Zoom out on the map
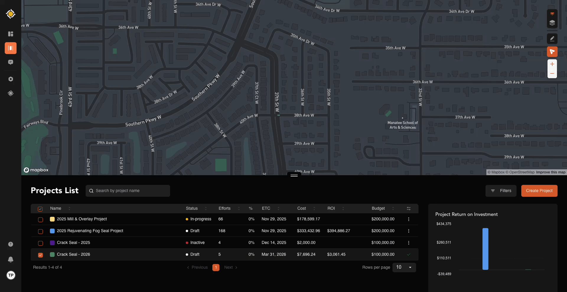 point(552,73)
